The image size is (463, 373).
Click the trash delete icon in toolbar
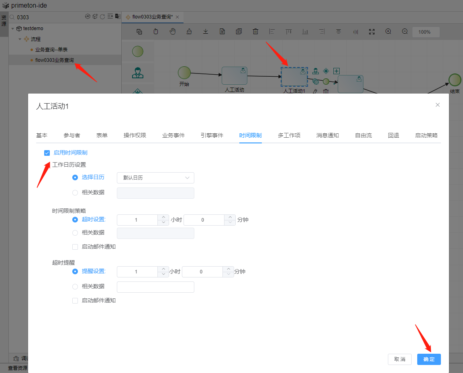click(255, 32)
